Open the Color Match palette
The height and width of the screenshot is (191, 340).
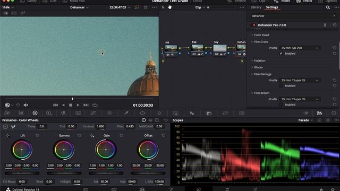tap(21, 113)
